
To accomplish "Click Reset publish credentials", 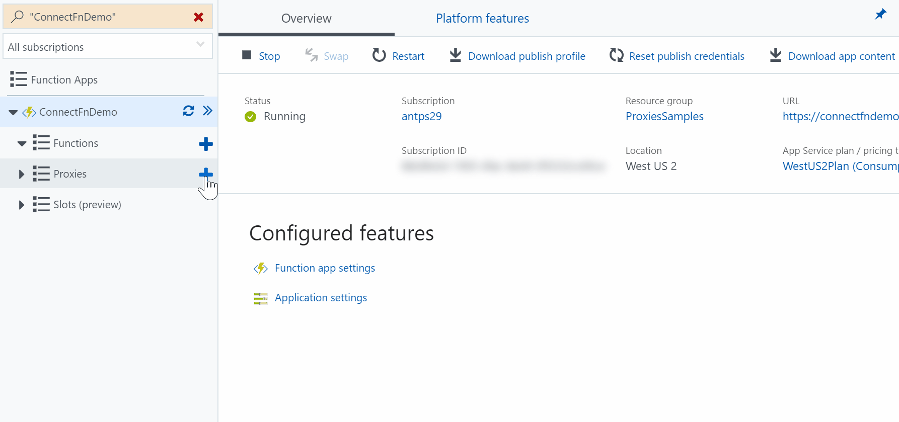I will [677, 56].
